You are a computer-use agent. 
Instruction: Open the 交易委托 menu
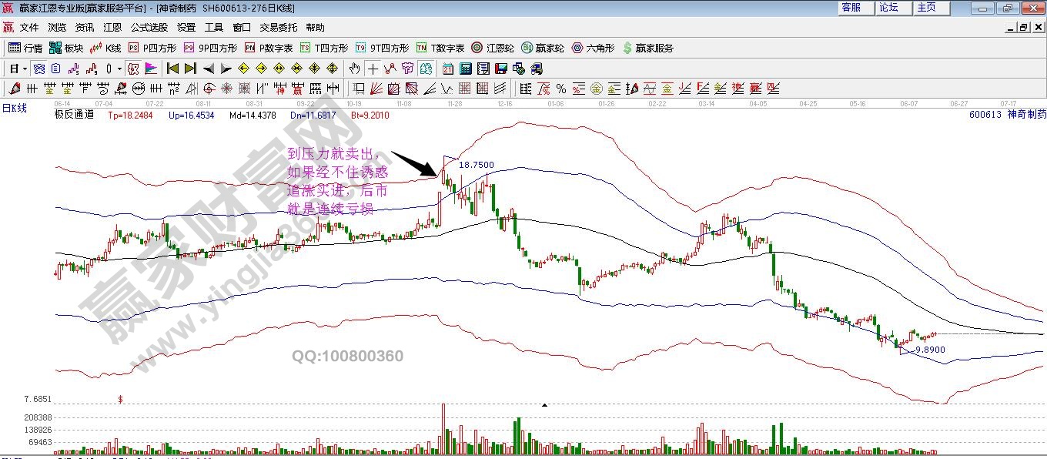278,28
